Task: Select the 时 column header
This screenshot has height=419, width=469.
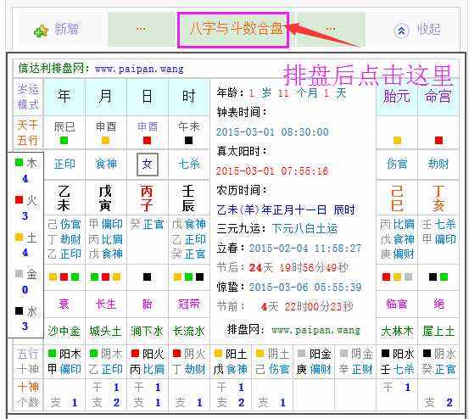Action: (x=189, y=97)
